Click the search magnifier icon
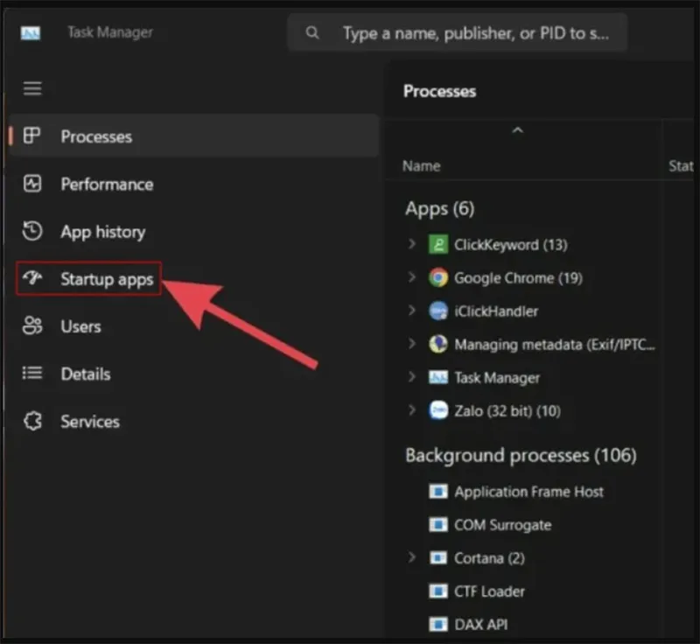The image size is (700, 644). (312, 32)
